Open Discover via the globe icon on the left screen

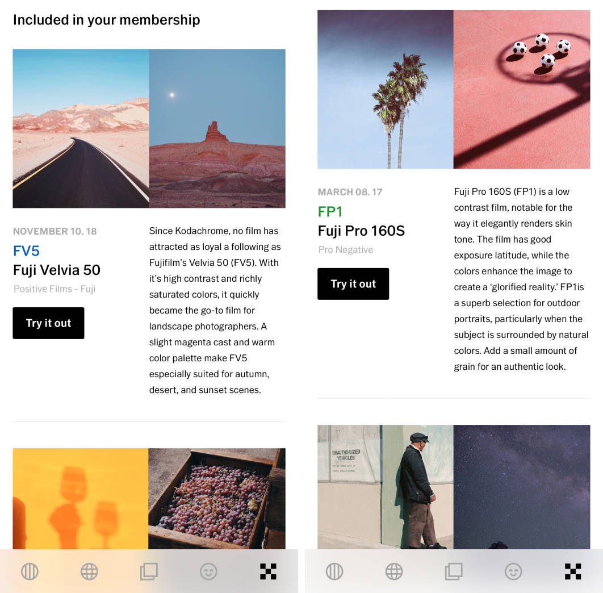(89, 571)
